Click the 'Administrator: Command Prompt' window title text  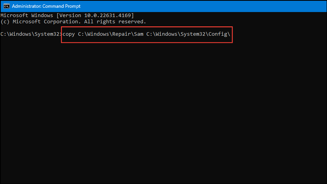[x=46, y=6]
